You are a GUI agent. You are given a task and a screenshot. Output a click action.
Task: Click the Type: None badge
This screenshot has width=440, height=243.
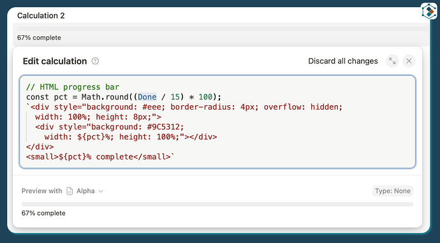pos(393,191)
